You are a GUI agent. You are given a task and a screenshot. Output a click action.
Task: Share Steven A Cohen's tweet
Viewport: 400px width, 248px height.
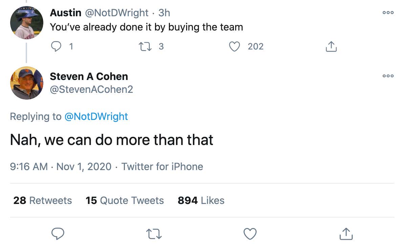pos(346,234)
